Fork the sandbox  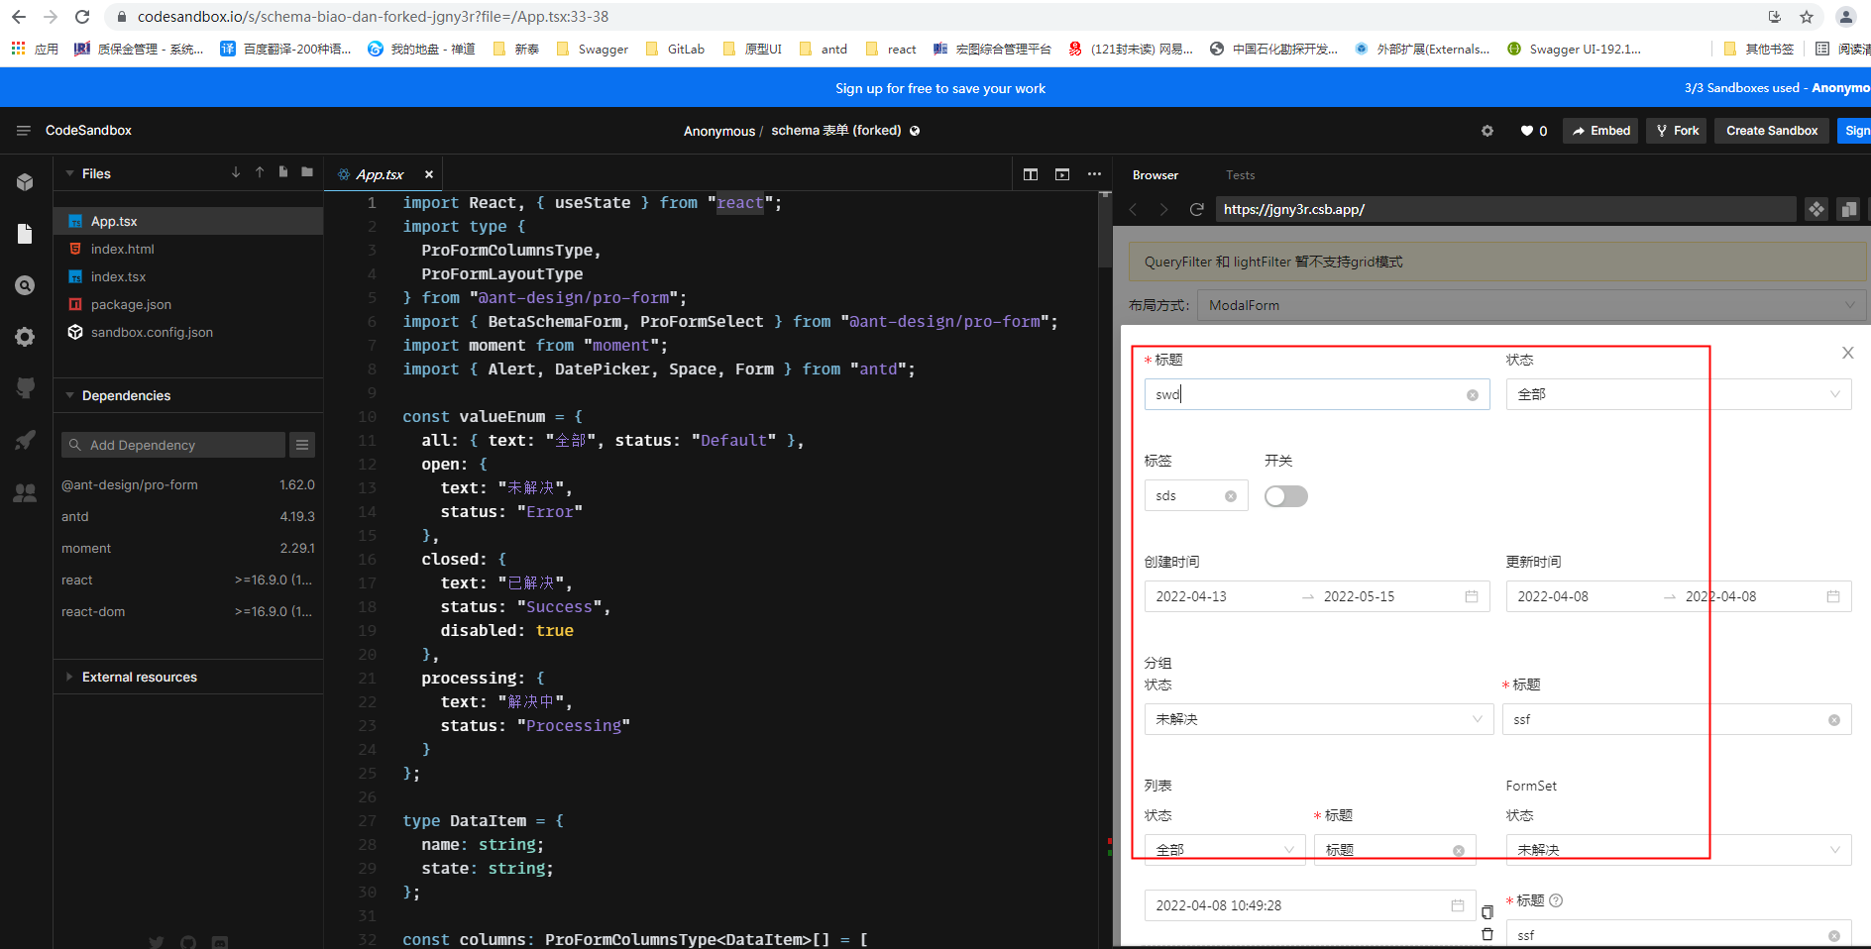[x=1676, y=130]
